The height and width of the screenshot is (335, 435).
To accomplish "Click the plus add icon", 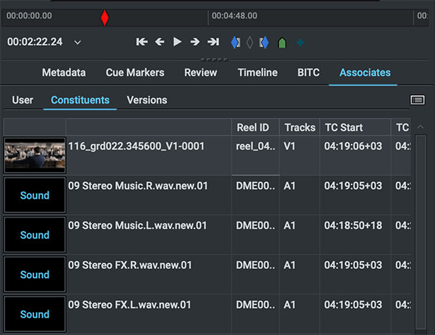I will [x=299, y=42].
